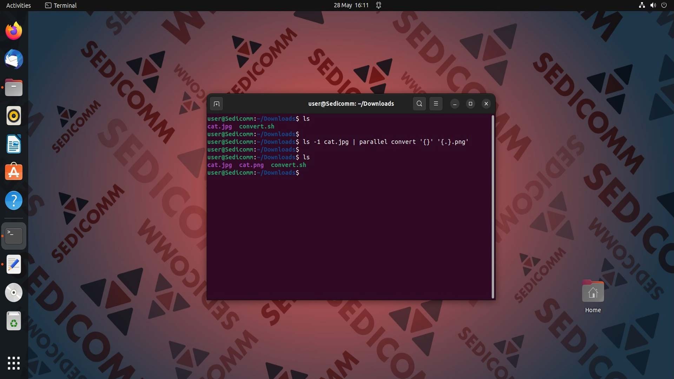This screenshot has height=379, width=674.
Task: Open the Terminal app menu in the top bar
Action: point(61,5)
